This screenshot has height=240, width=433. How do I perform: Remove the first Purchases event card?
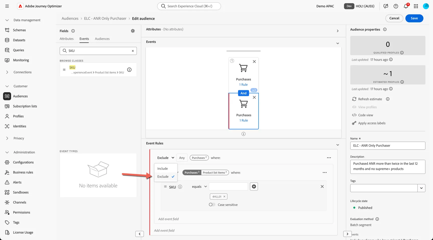[x=254, y=62]
